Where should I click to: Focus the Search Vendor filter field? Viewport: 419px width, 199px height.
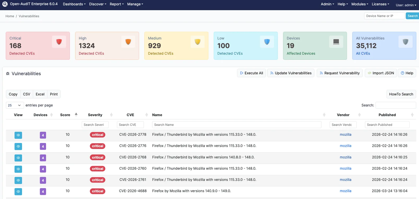[343, 125]
